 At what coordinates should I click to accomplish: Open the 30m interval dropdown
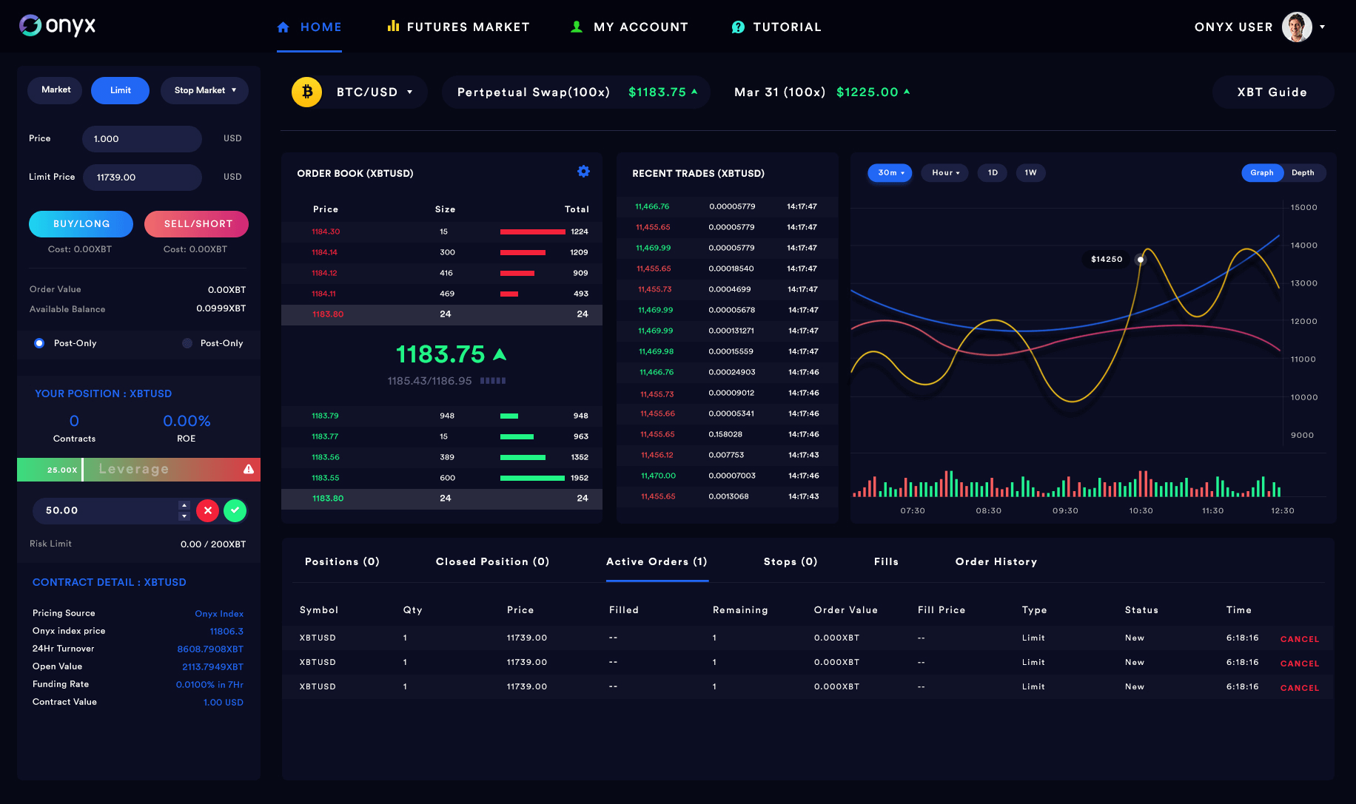tap(890, 172)
